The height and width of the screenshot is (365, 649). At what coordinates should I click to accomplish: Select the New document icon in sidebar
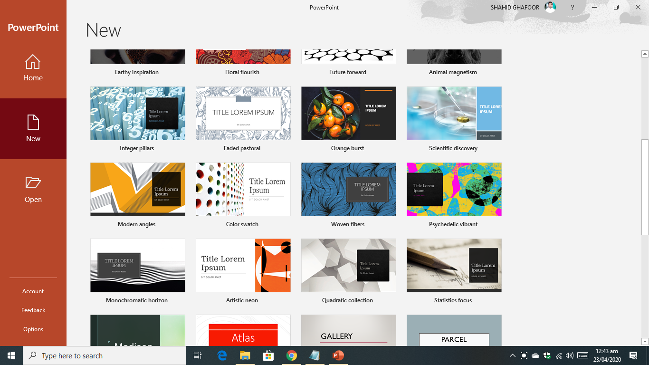click(x=33, y=128)
